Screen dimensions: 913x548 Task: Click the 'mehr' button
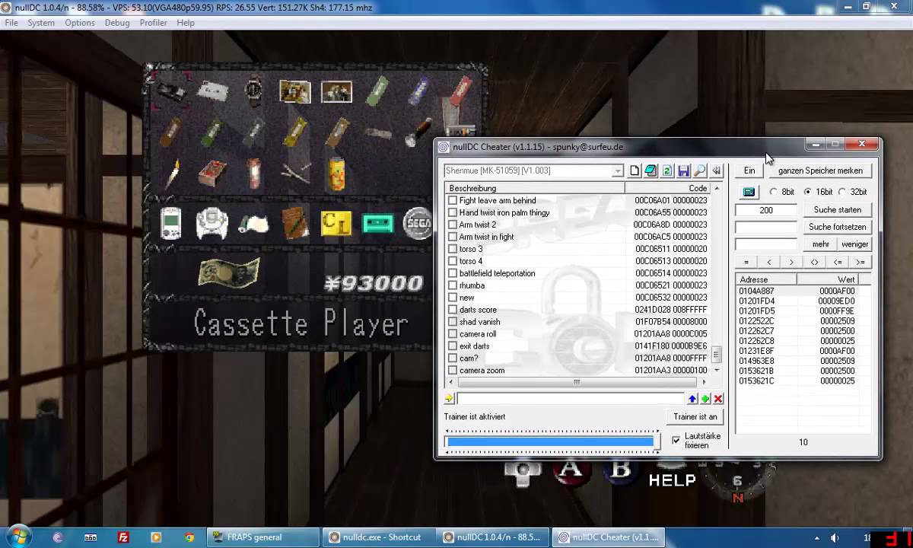point(821,244)
